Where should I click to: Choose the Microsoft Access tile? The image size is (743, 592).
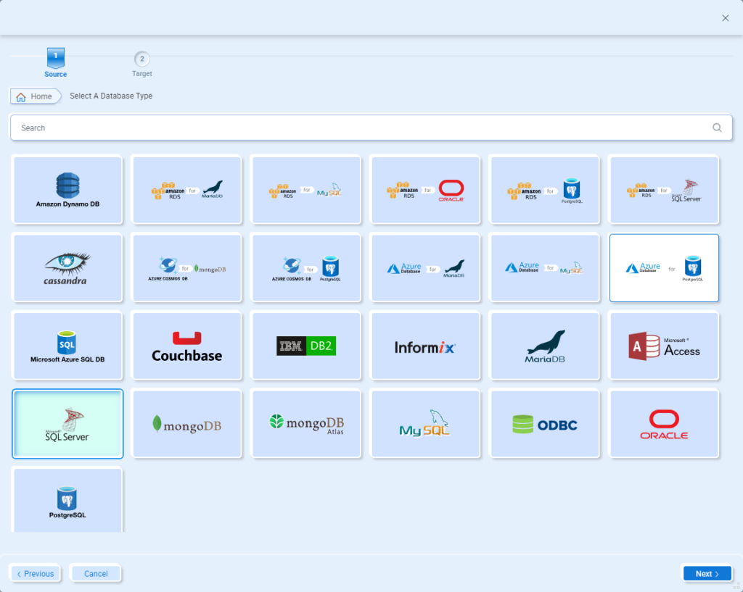pyautogui.click(x=664, y=346)
